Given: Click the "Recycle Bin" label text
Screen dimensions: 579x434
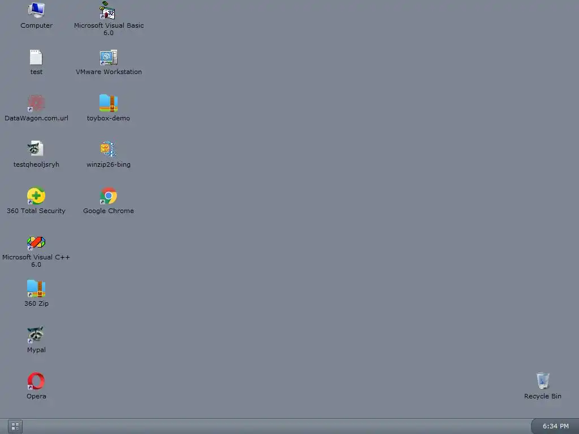Looking at the screenshot, I should click(x=542, y=396).
